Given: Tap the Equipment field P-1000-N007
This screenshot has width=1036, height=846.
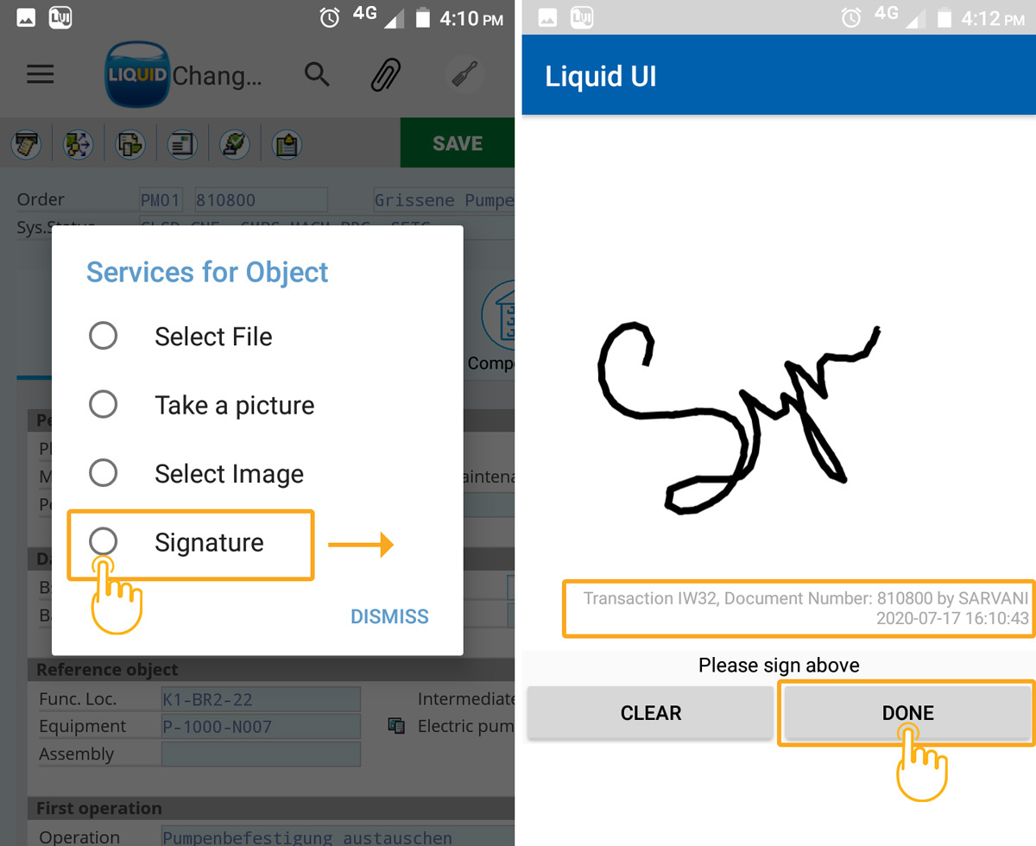Looking at the screenshot, I should click(x=260, y=727).
